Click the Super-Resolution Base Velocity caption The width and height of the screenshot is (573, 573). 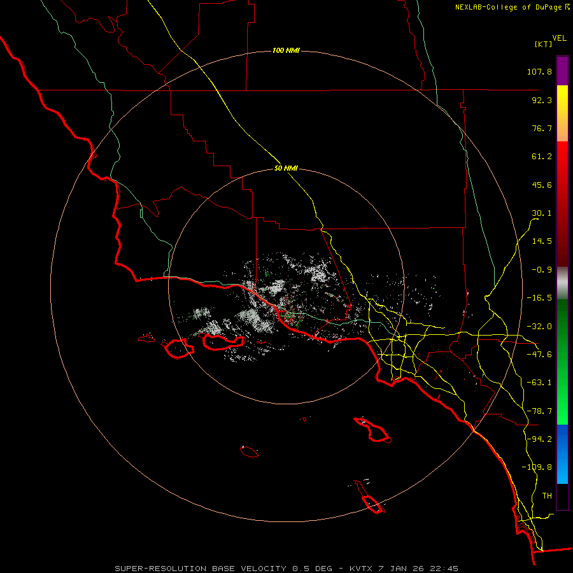click(x=286, y=569)
